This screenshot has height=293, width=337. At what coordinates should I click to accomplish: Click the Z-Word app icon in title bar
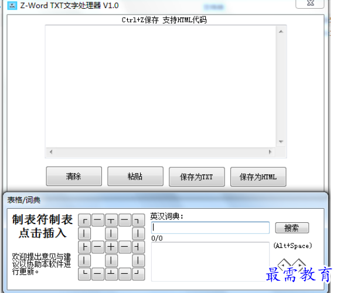pyautogui.click(x=12, y=6)
